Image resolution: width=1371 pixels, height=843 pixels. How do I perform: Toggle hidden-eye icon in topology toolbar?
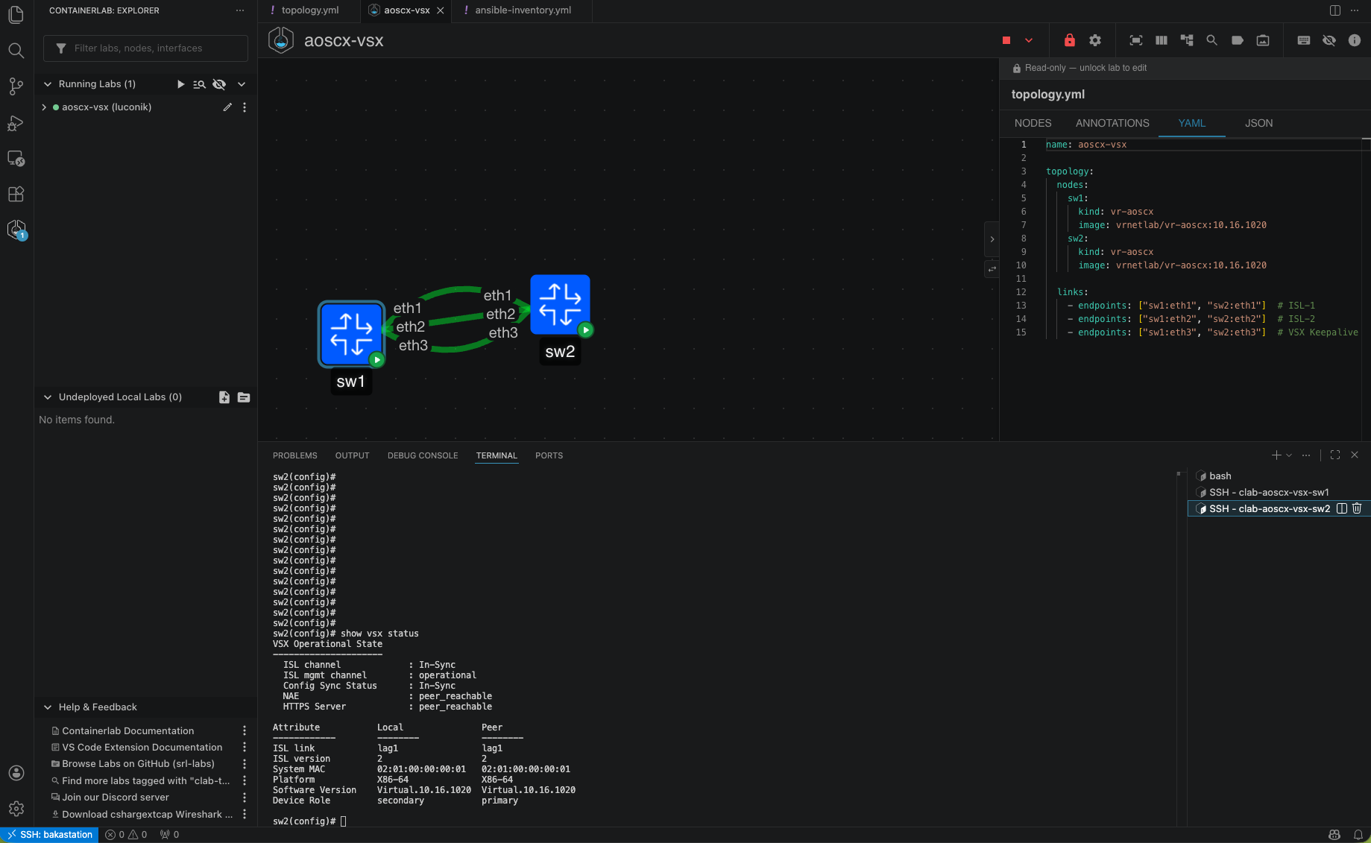click(x=1329, y=40)
